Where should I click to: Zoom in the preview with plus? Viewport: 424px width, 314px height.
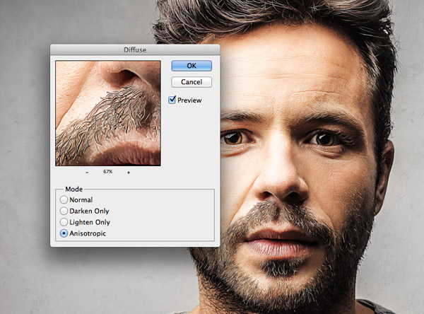tap(129, 172)
